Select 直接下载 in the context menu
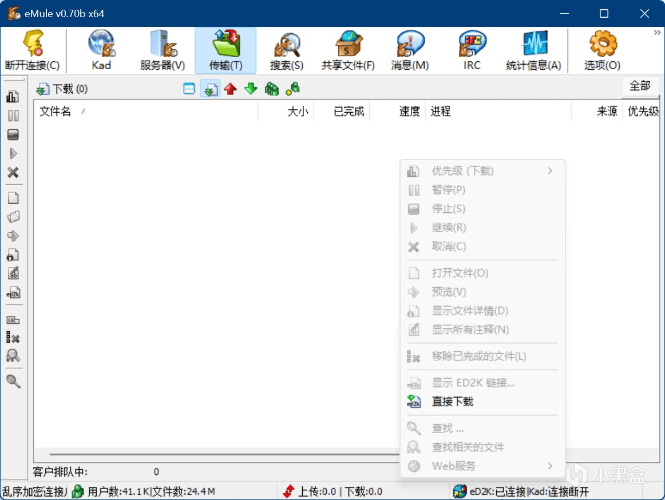The width and height of the screenshot is (665, 500). [482, 402]
